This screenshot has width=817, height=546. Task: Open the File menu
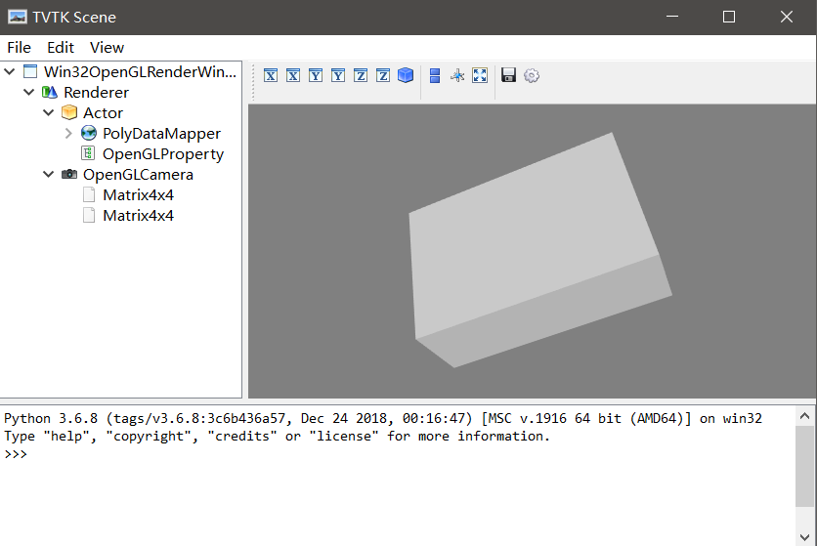[x=19, y=47]
